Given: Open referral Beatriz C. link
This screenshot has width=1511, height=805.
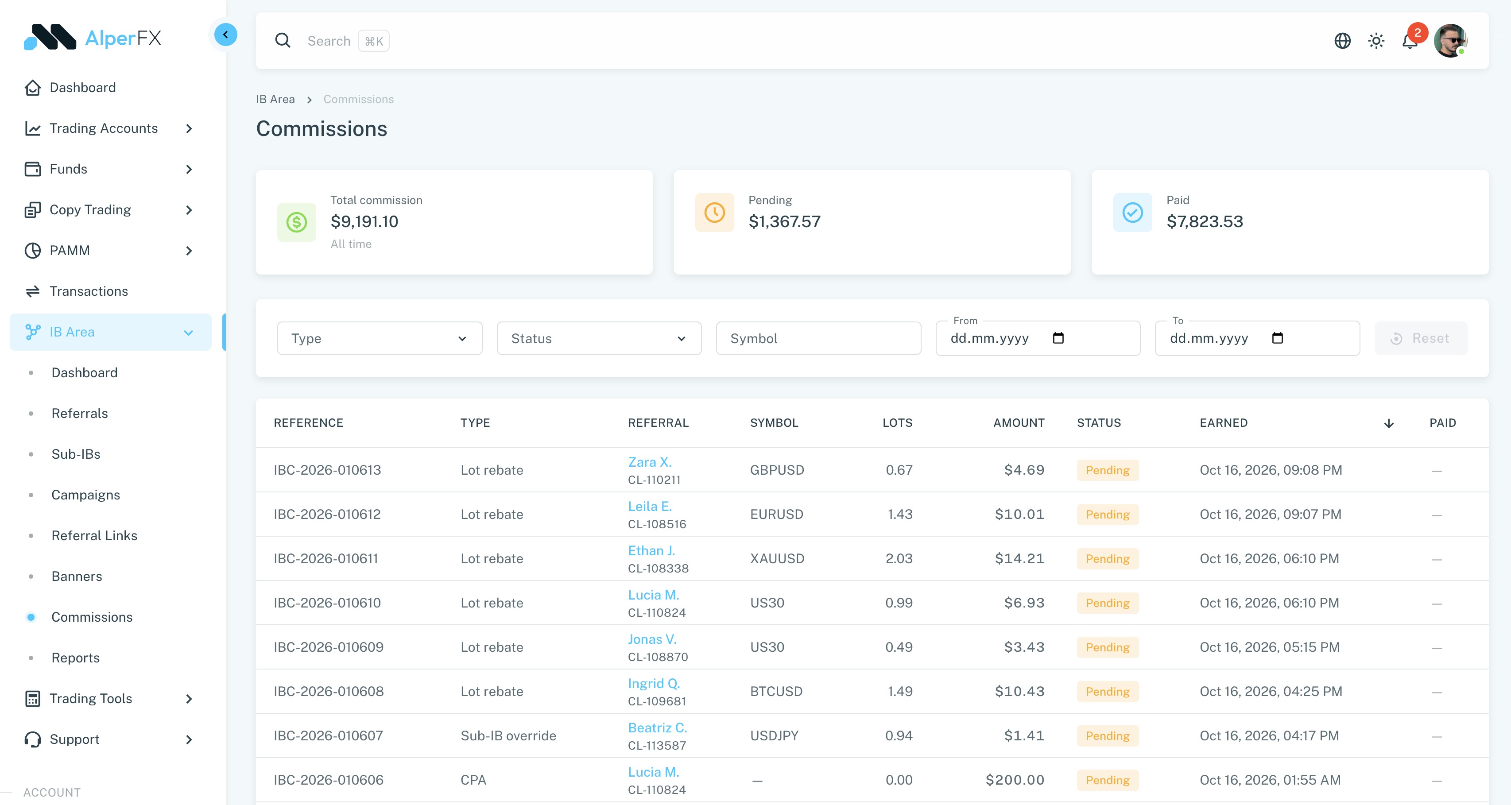Looking at the screenshot, I should tap(657, 728).
